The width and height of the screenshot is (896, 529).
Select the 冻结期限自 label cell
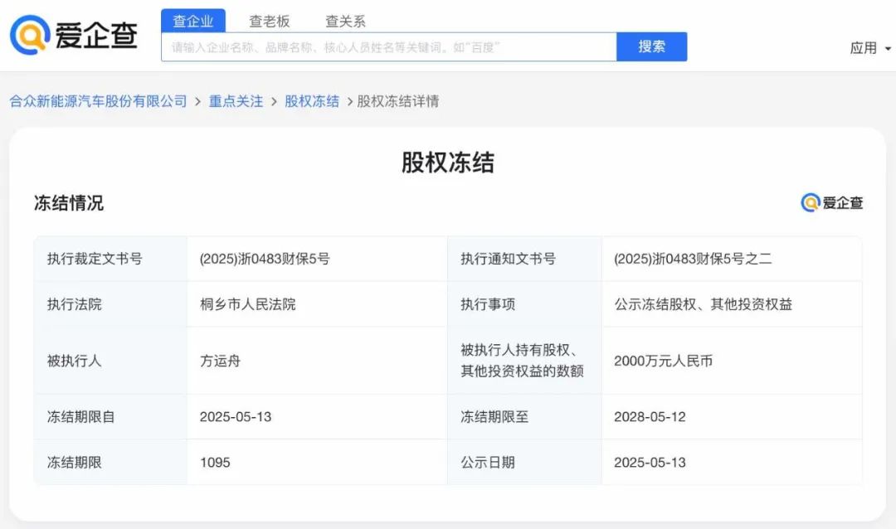pyautogui.click(x=110, y=417)
